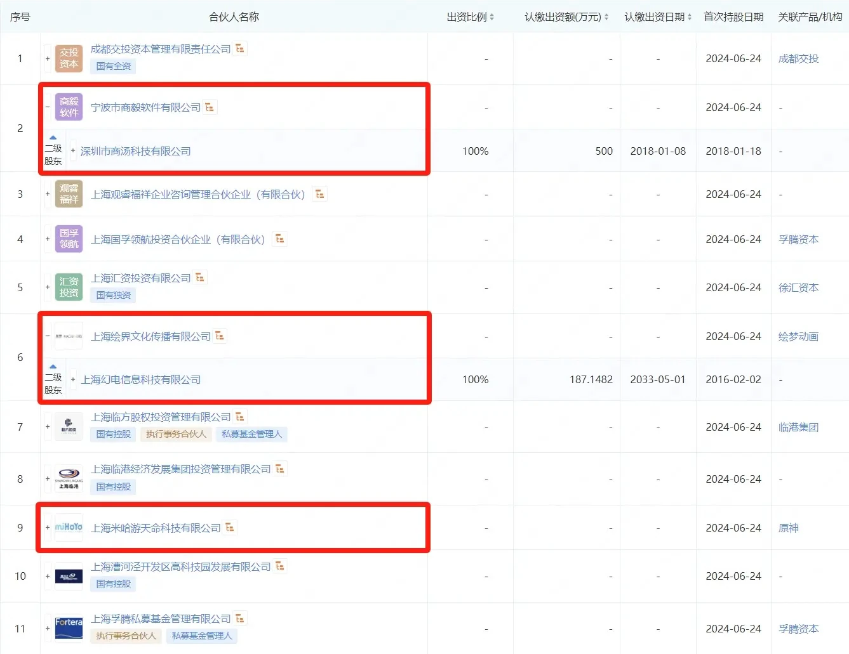Open equity structure icon beside 上海观睿福祥企业咨询管理合伙企业
The width and height of the screenshot is (849, 654).
[x=320, y=194]
